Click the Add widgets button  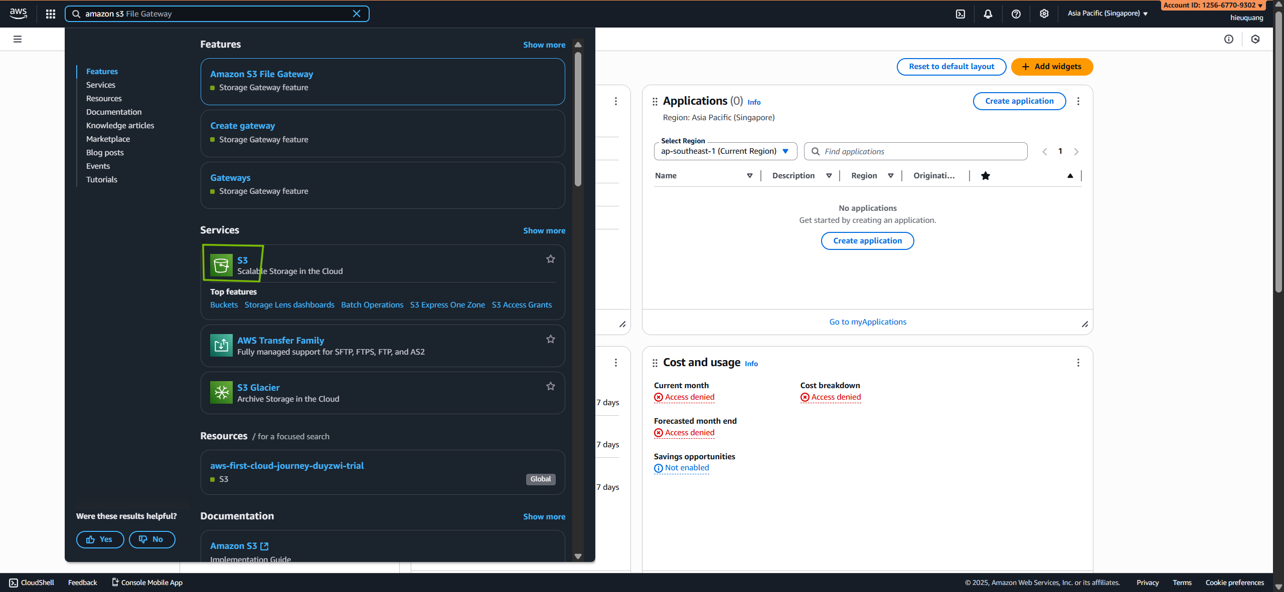(x=1052, y=67)
